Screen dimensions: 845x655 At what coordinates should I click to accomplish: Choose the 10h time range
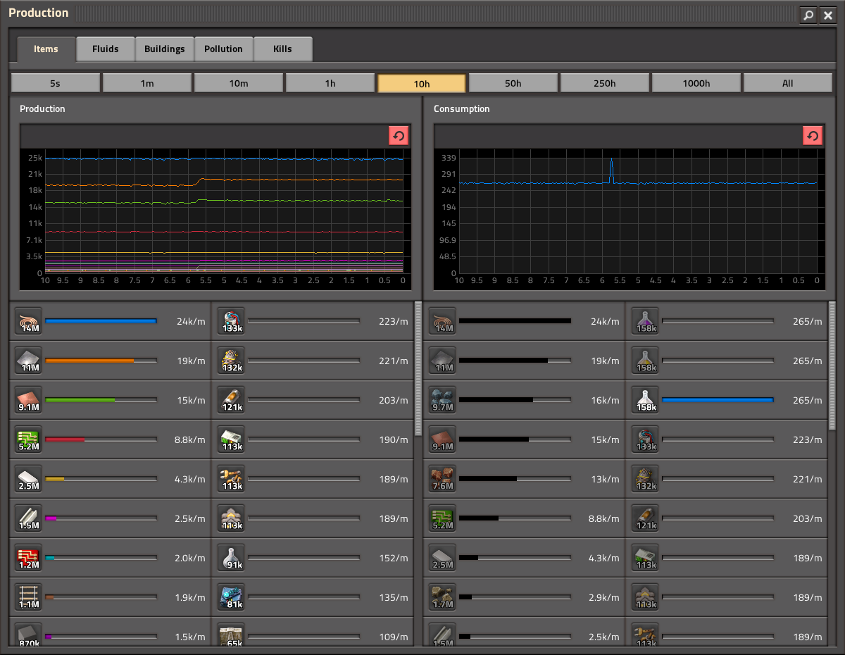click(x=422, y=83)
